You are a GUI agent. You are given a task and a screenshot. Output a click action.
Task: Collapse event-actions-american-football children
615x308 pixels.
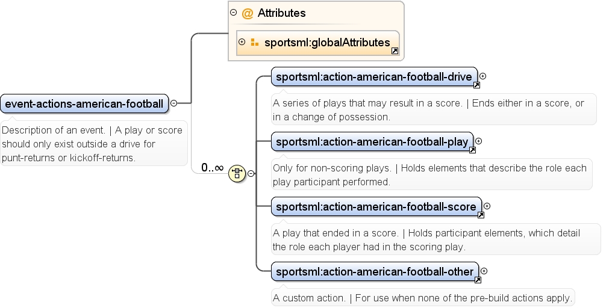click(173, 103)
